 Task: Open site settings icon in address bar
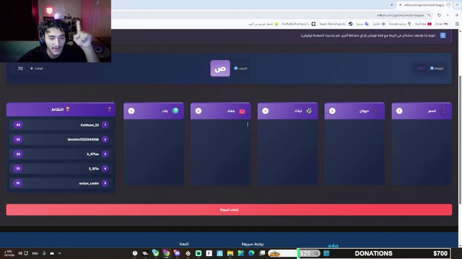tap(429, 15)
